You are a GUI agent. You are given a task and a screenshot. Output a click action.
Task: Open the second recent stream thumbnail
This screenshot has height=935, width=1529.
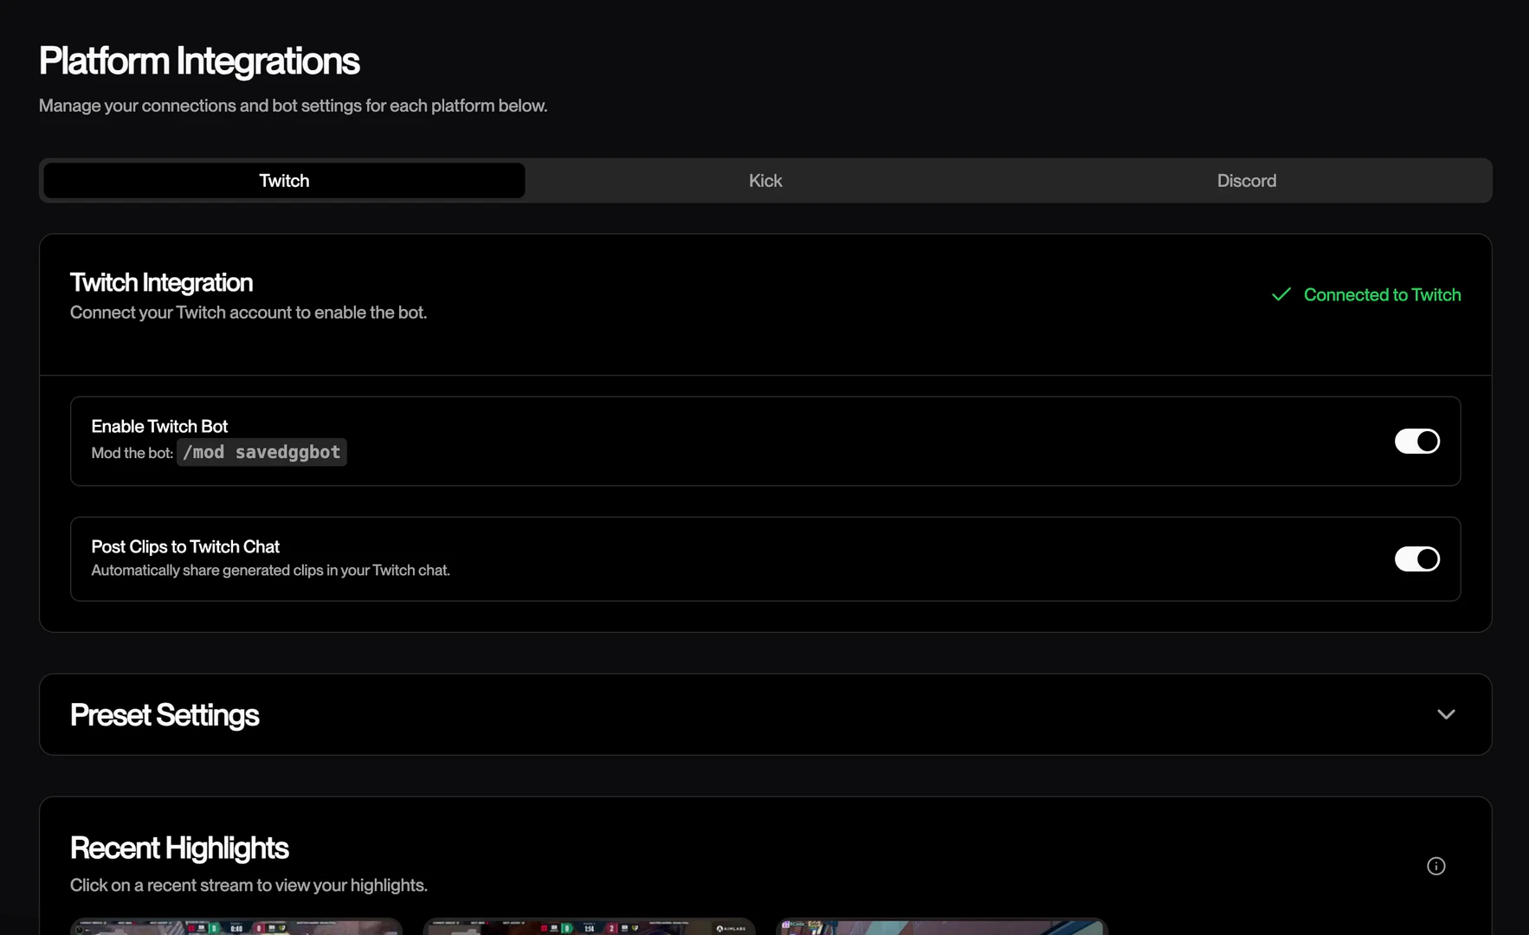click(x=589, y=926)
